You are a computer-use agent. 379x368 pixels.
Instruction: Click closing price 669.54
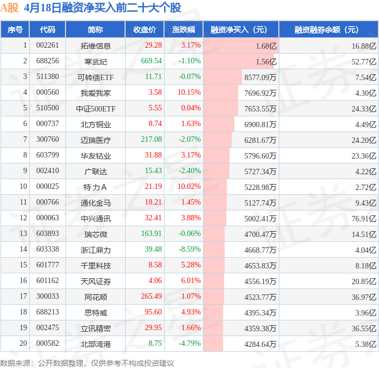151,61
